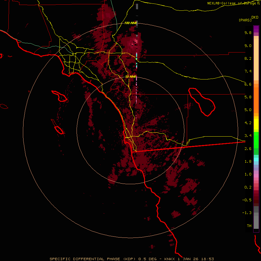
Task: Click the DKD product label above color bar
Action: pyautogui.click(x=255, y=17)
